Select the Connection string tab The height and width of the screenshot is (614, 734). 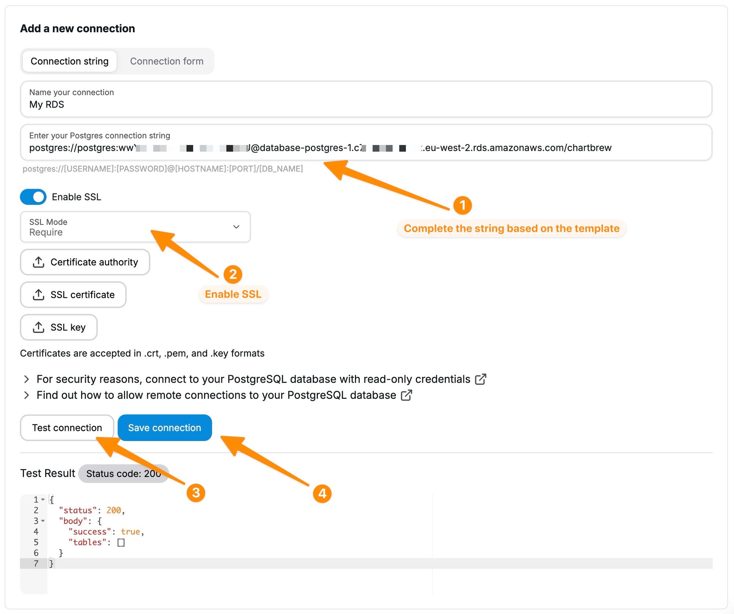pos(70,61)
